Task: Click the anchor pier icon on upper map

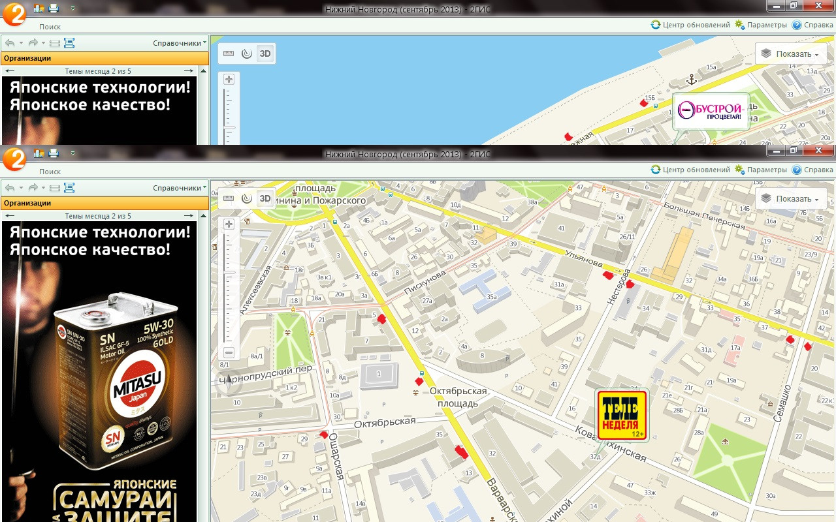Action: [x=692, y=80]
